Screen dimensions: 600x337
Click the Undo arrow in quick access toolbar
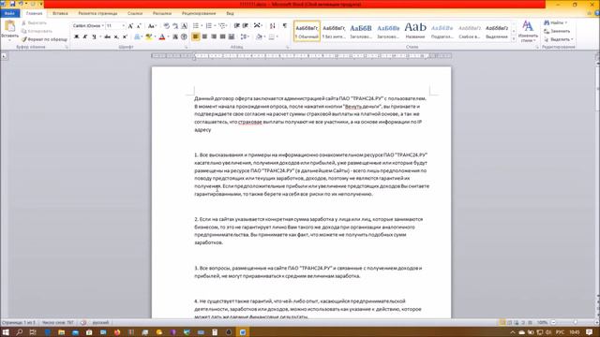pyautogui.click(x=21, y=4)
